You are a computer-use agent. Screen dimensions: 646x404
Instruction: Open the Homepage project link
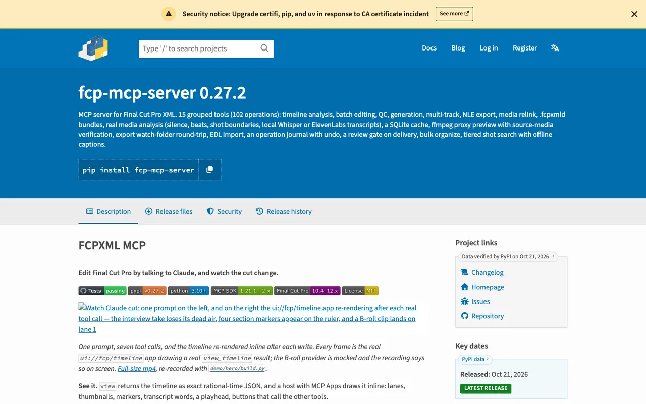tap(488, 287)
